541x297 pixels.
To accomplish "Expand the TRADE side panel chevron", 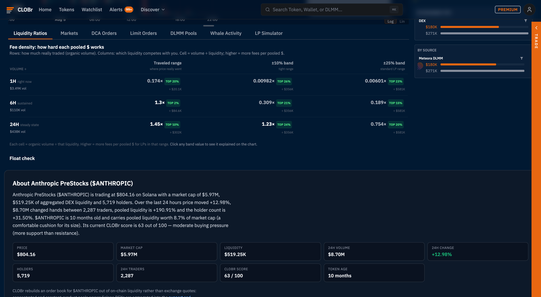I will 536,28.
